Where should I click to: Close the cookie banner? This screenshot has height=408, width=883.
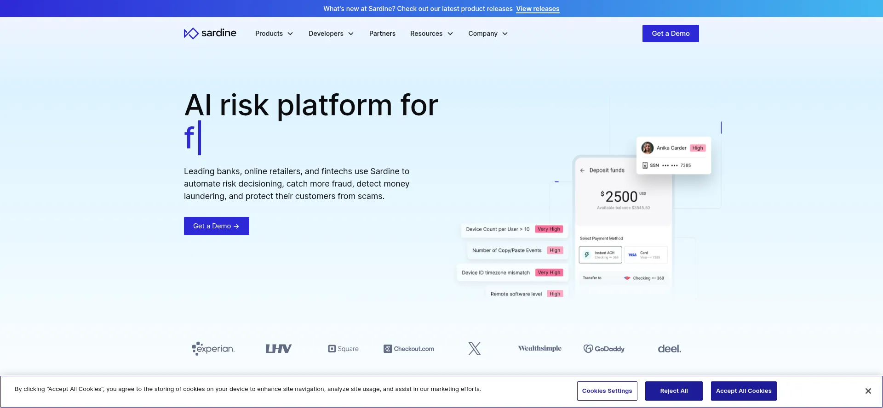coord(868,391)
